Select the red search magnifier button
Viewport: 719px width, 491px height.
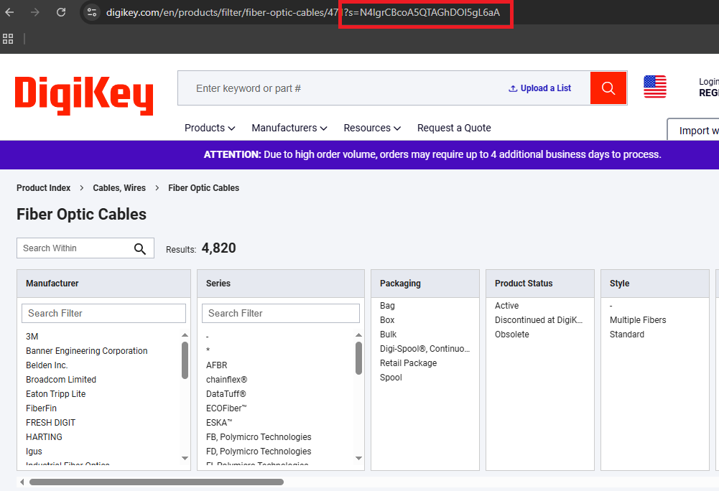(608, 88)
